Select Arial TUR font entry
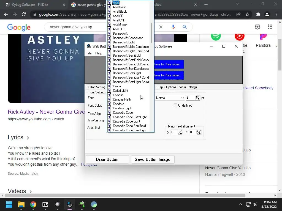 click(119, 29)
